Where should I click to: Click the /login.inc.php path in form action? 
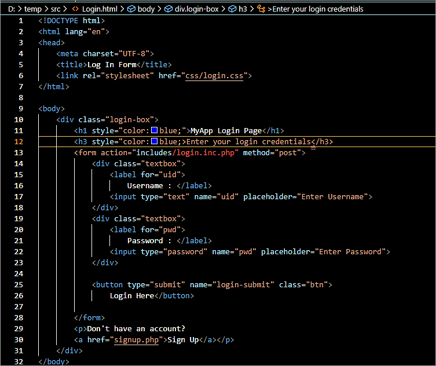click(x=203, y=153)
